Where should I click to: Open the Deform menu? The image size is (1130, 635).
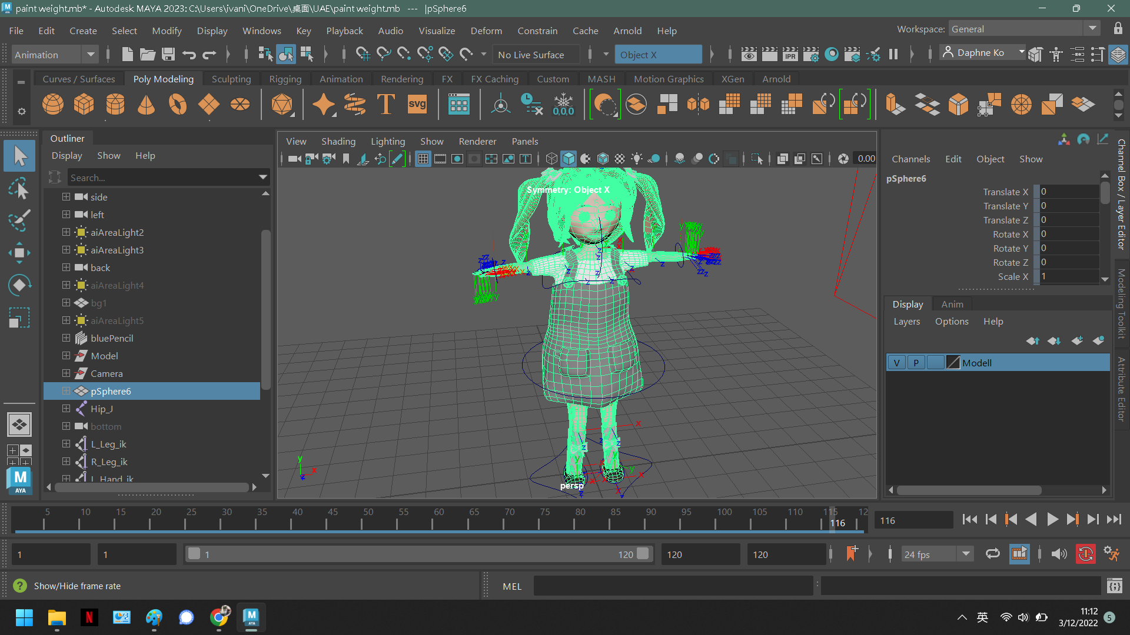pyautogui.click(x=486, y=31)
